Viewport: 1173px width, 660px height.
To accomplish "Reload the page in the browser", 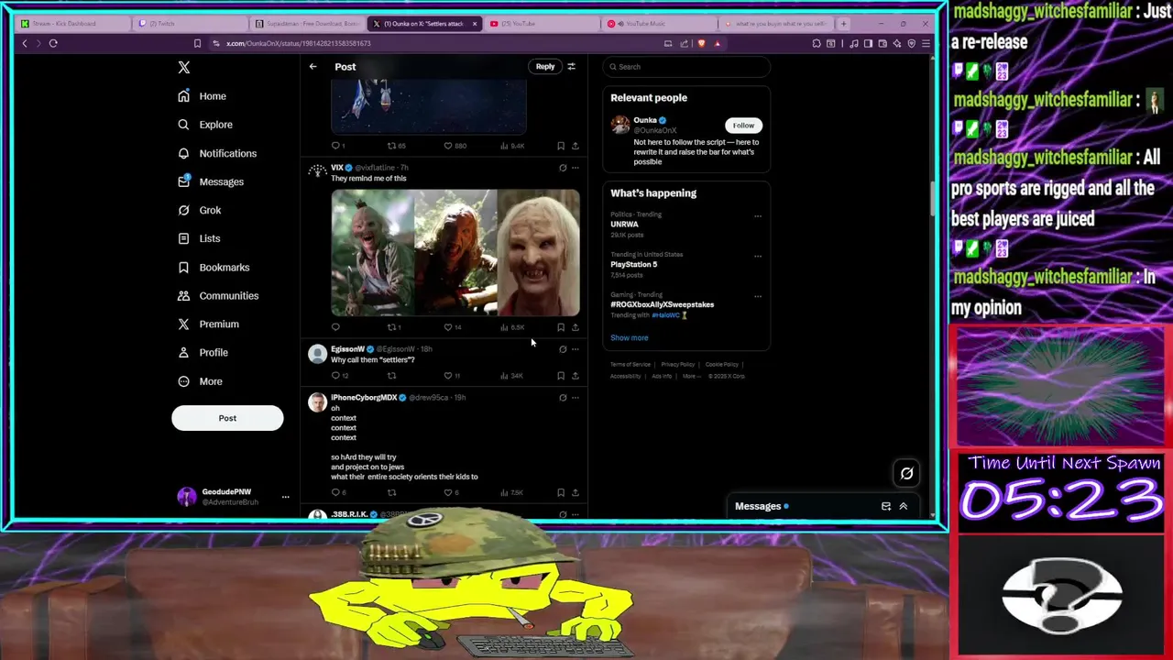I will click(x=53, y=43).
